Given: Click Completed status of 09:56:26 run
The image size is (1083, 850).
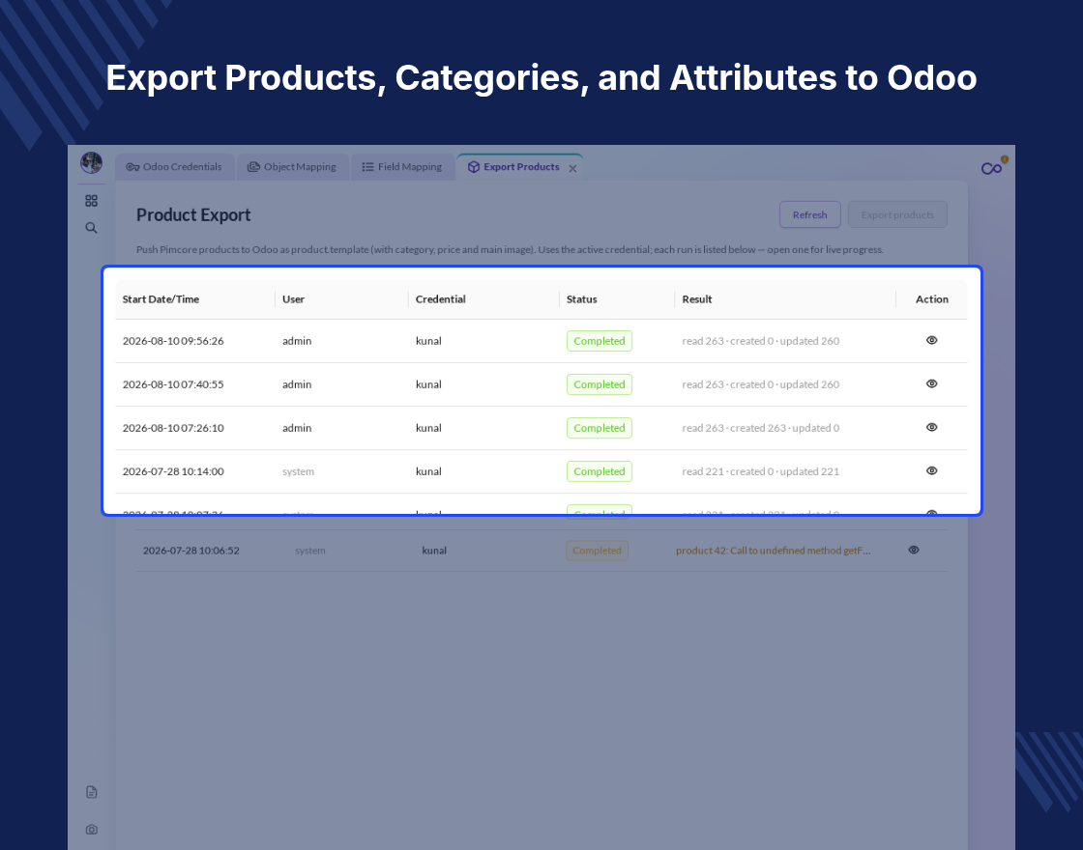Looking at the screenshot, I should pyautogui.click(x=600, y=341).
